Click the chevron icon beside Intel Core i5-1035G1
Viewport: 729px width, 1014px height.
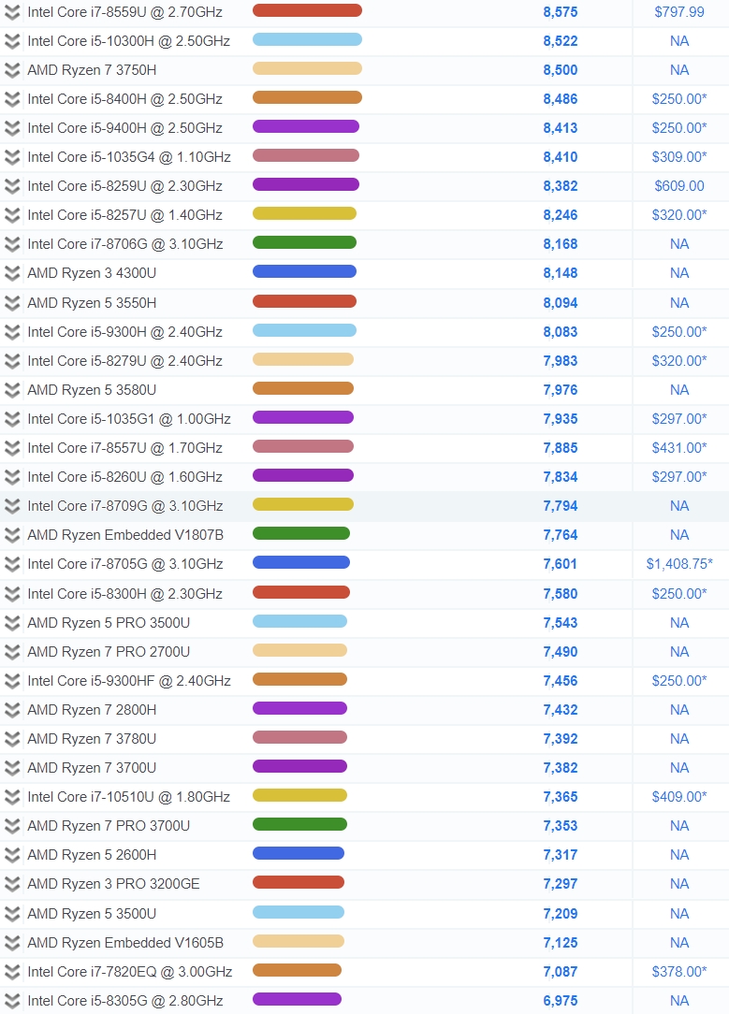pos(12,420)
